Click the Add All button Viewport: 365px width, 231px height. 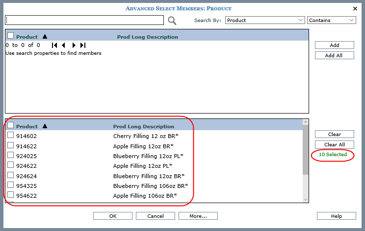coord(335,55)
